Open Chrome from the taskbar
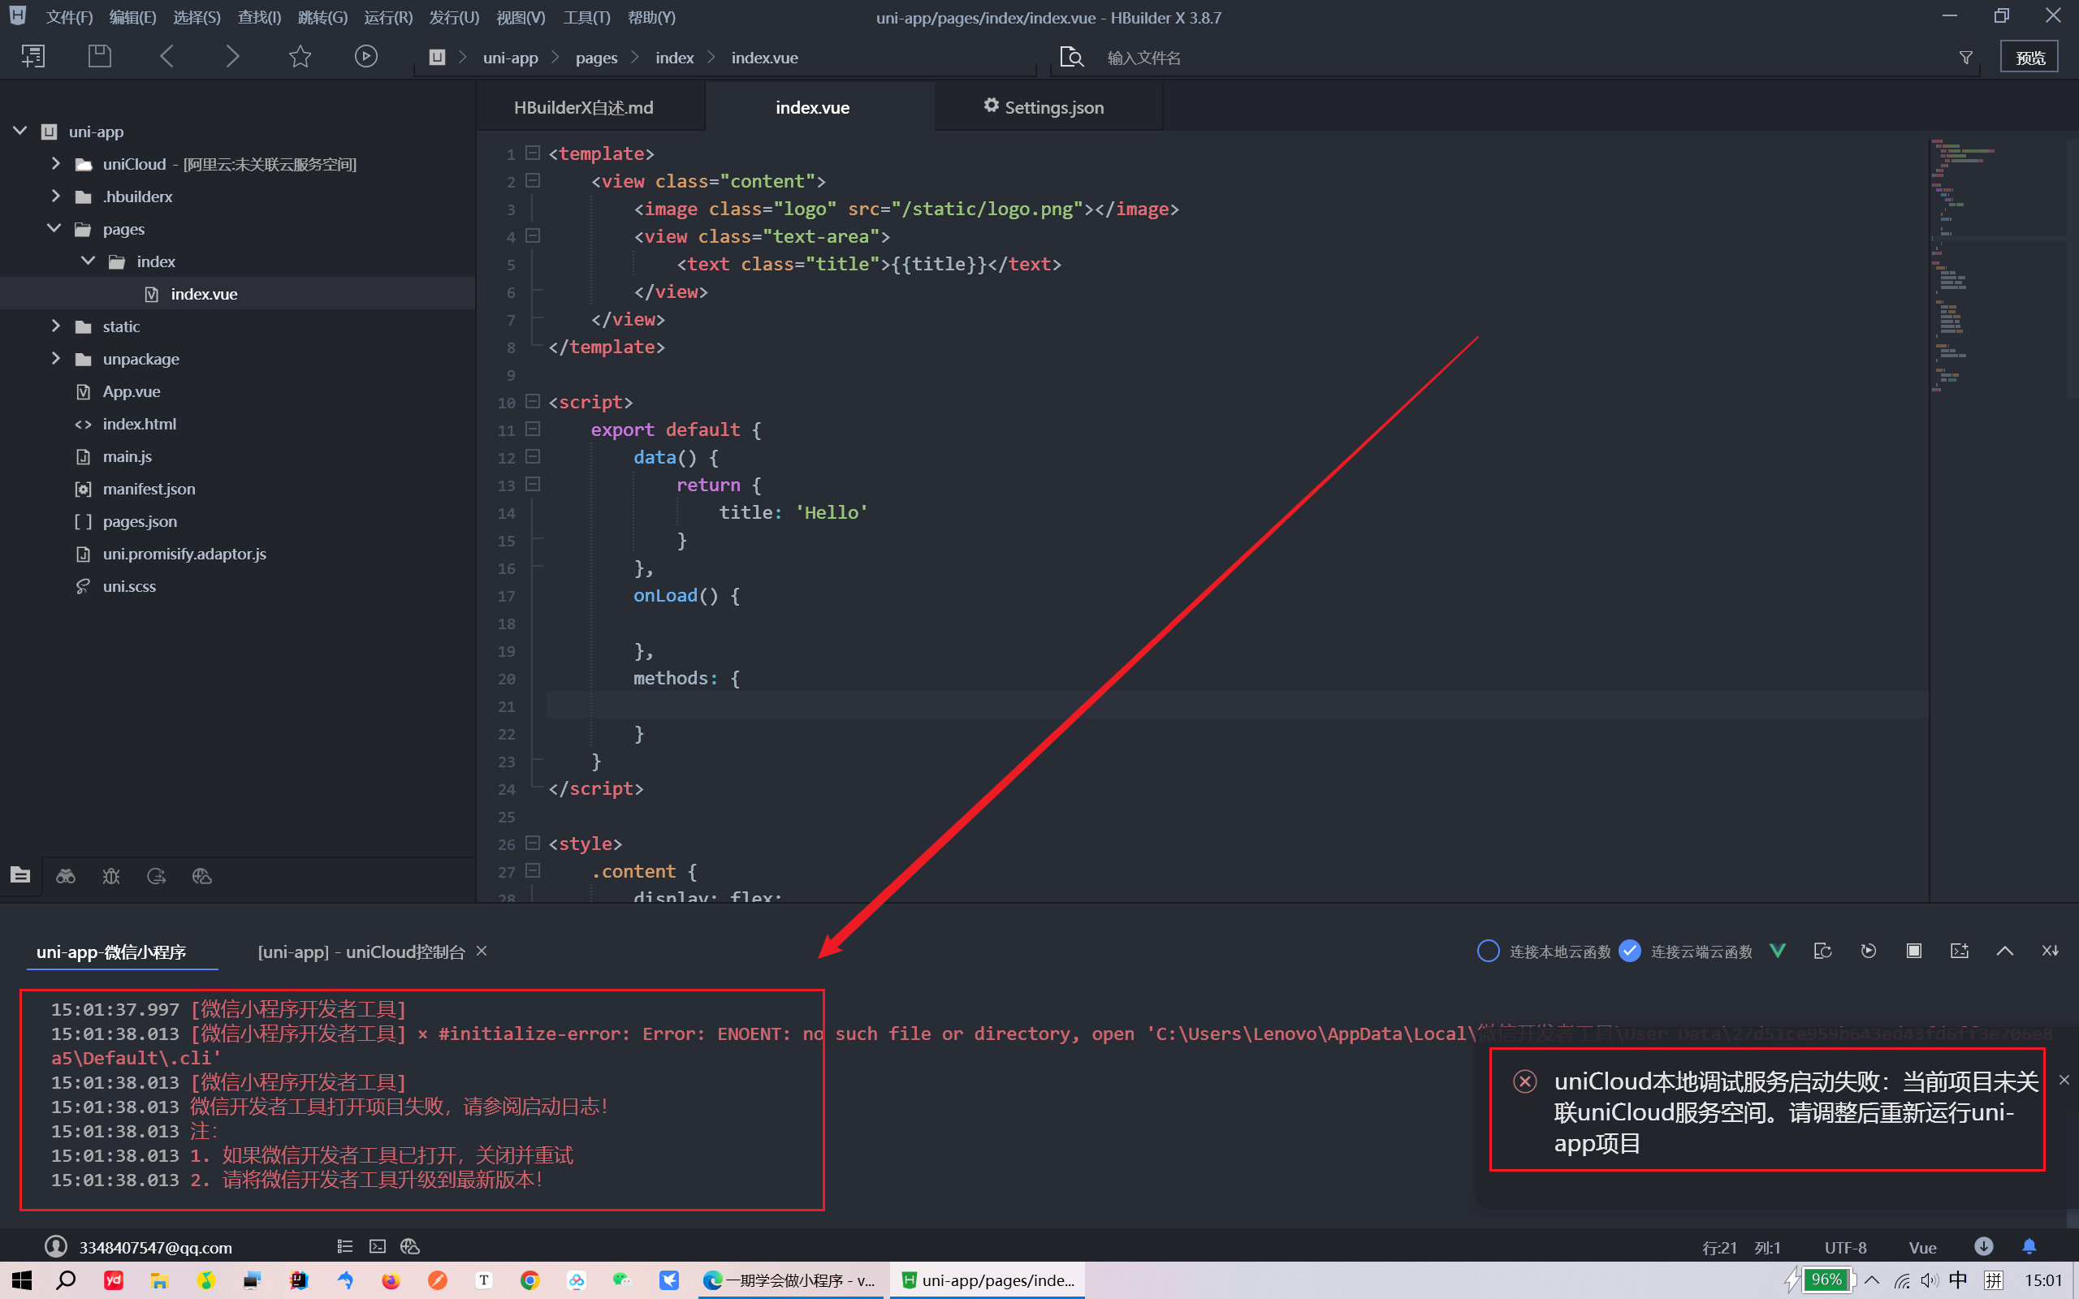2079x1299 pixels. pos(530,1280)
